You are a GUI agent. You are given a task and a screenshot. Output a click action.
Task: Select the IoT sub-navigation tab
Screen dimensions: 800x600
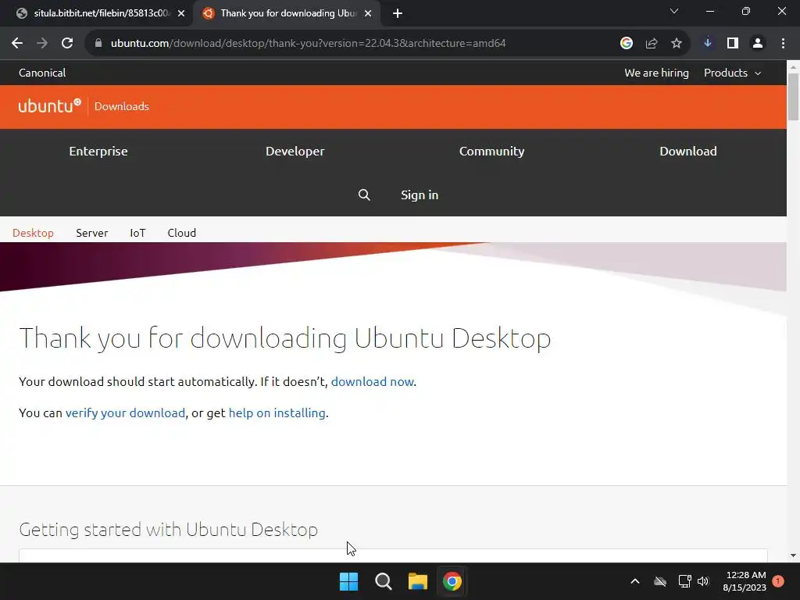click(137, 233)
